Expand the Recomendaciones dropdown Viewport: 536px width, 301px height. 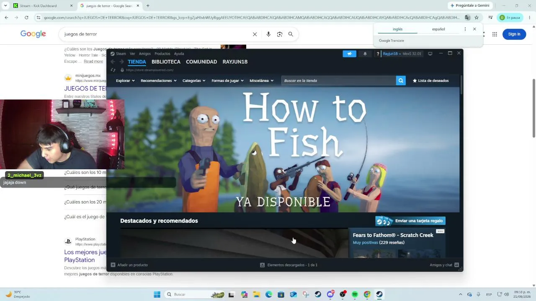pyautogui.click(x=159, y=81)
